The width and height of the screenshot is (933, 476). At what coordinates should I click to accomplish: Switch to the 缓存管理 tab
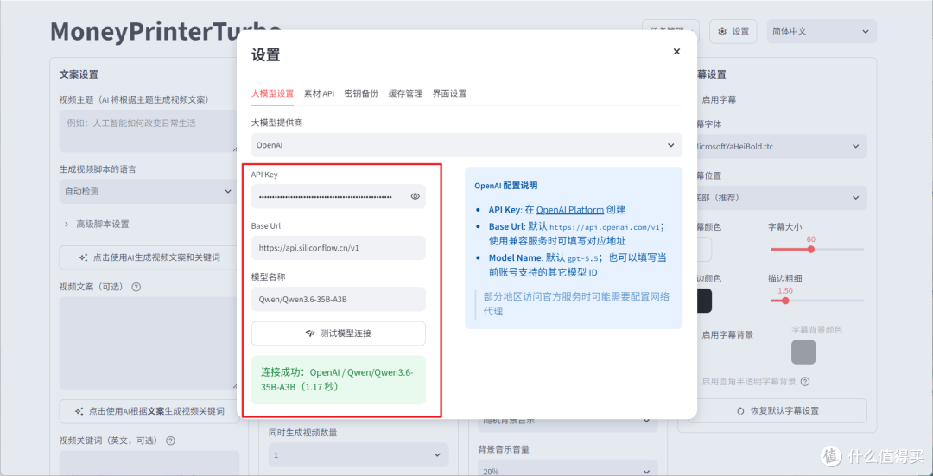pyautogui.click(x=405, y=93)
